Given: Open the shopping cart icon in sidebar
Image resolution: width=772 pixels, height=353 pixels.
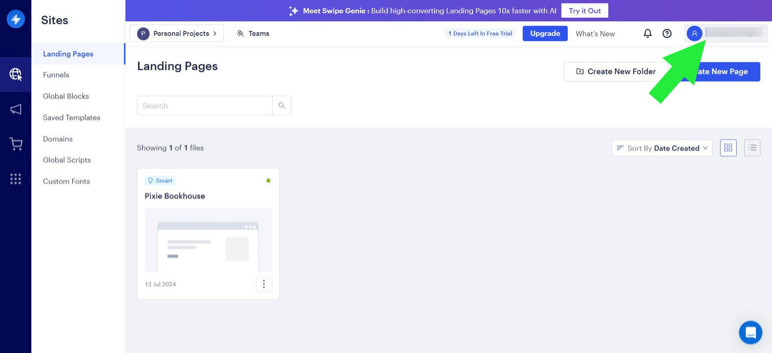Looking at the screenshot, I should click(x=16, y=144).
